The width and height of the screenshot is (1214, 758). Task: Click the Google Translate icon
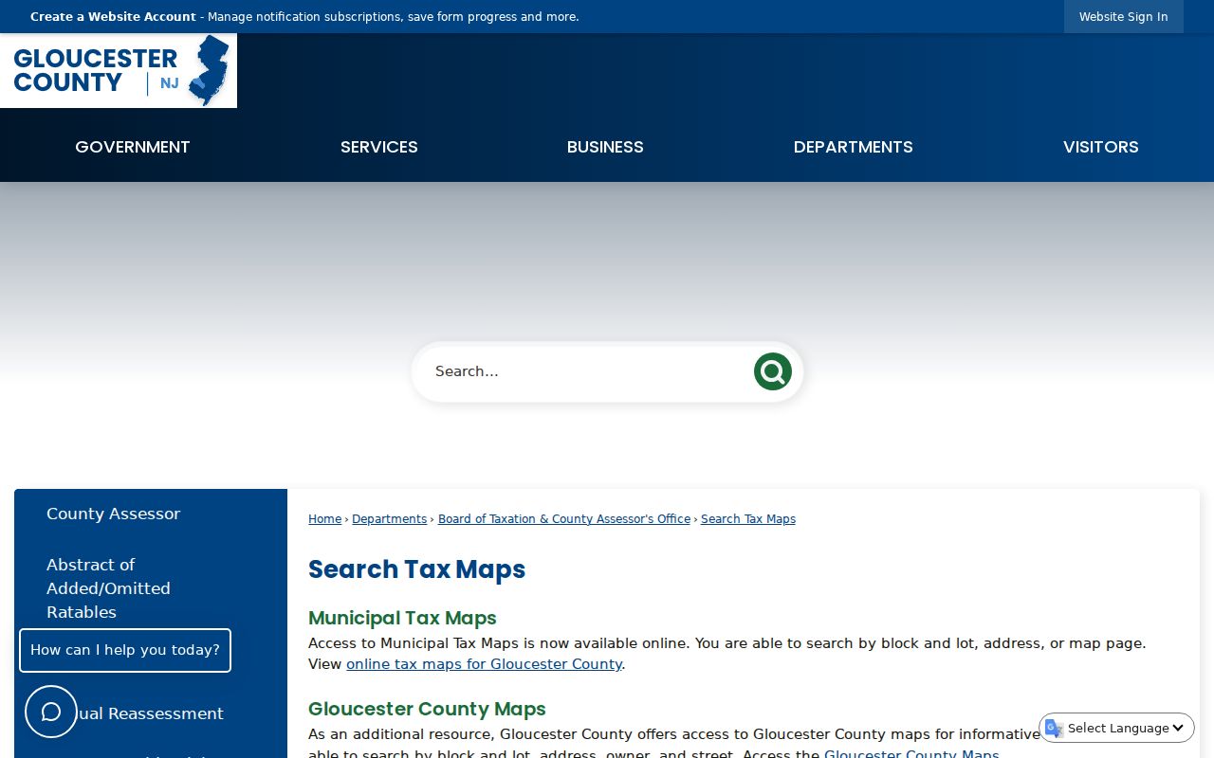pos(1054,728)
